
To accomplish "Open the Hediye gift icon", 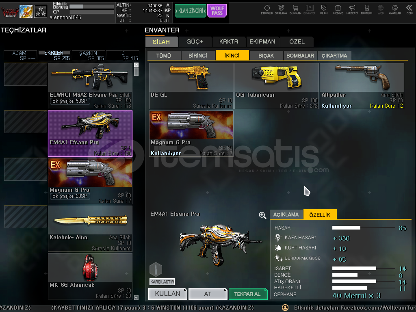I will tap(338, 10).
